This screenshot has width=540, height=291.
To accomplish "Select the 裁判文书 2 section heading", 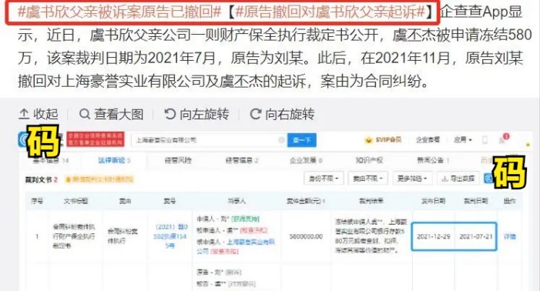I will (x=41, y=179).
